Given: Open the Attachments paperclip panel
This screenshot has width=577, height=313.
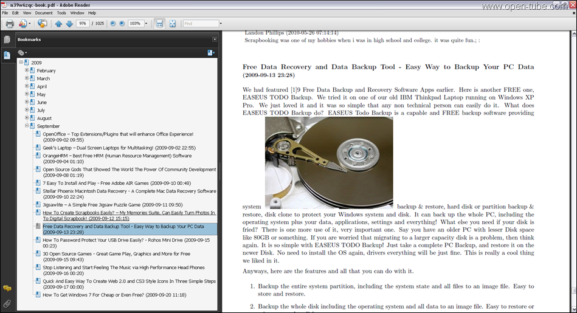Looking at the screenshot, I should click(x=7, y=303).
